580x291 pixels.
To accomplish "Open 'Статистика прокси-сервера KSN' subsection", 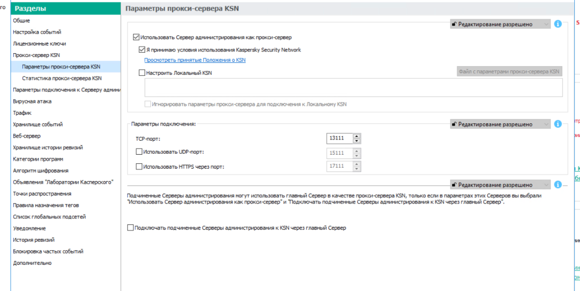I will [62, 78].
